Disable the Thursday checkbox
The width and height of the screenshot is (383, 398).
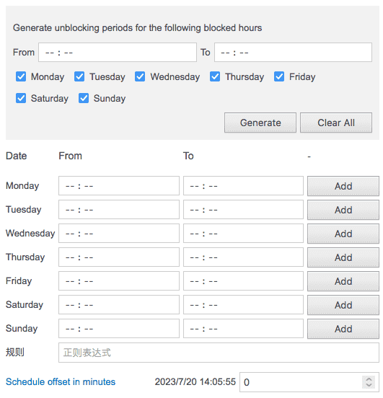pyautogui.click(x=215, y=76)
